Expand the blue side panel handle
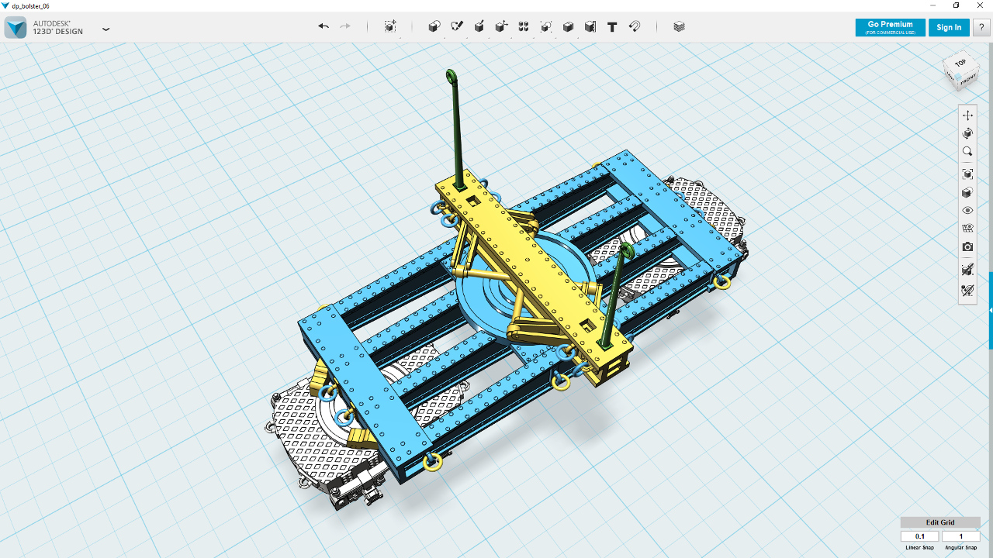Screen dimensions: 993x558 point(991,310)
